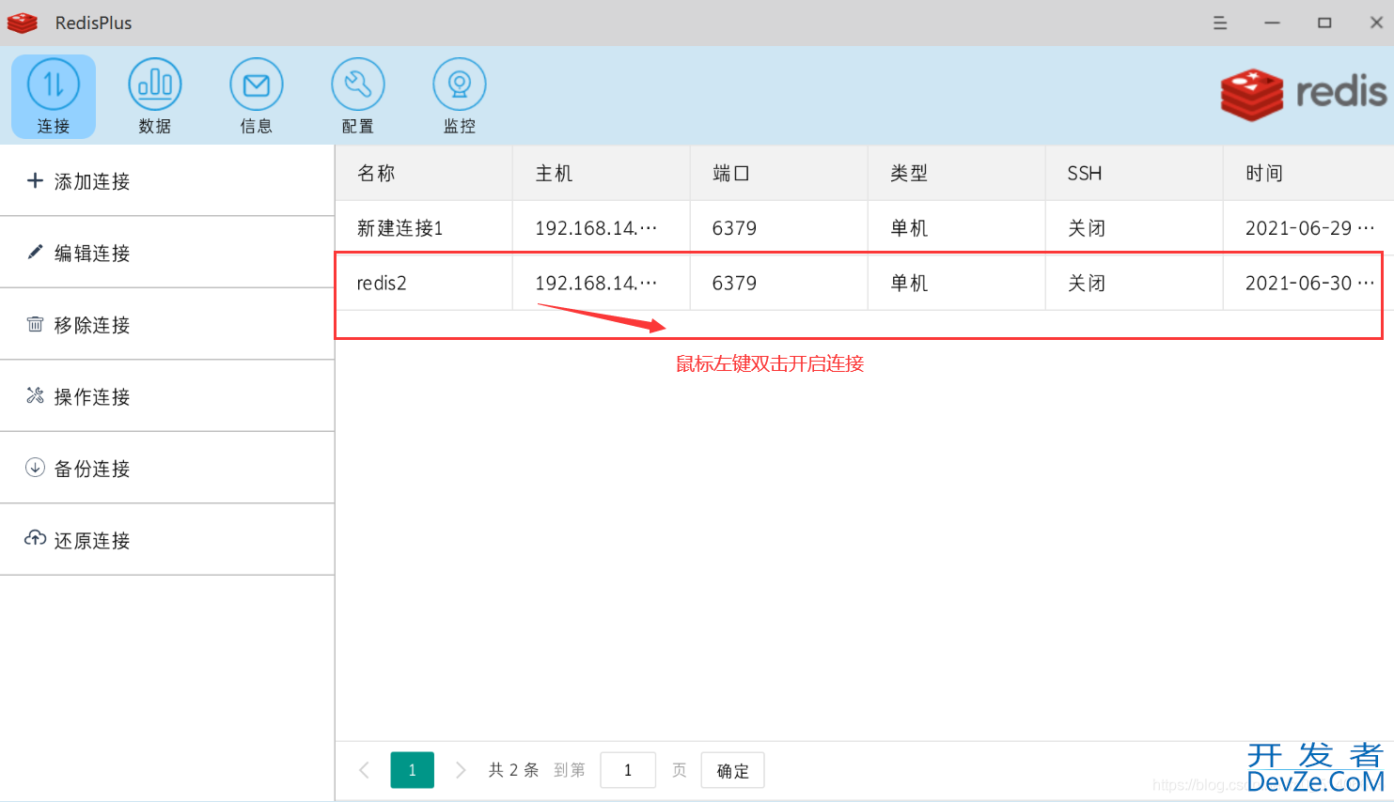
Task: Open the 配置 wrench icon
Action: (x=358, y=97)
